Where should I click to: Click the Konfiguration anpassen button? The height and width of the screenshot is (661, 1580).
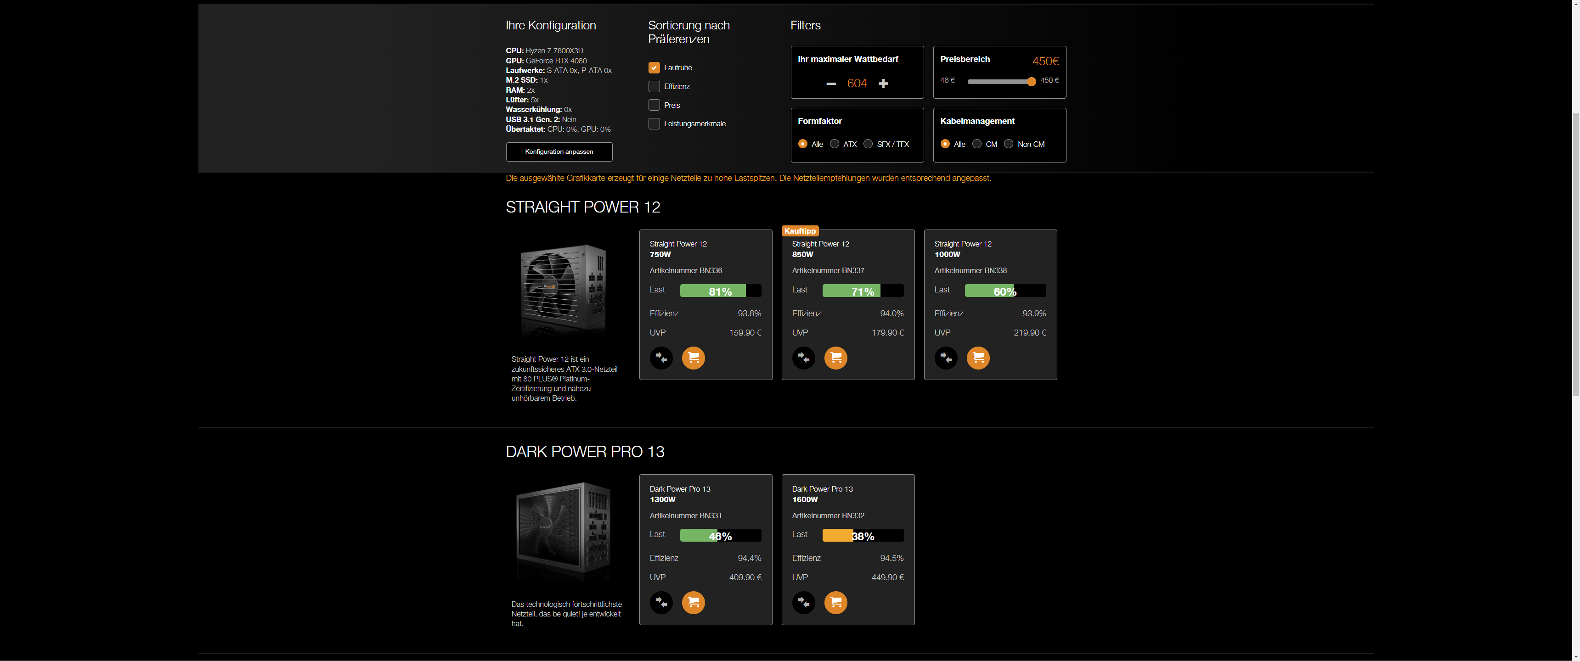558,151
